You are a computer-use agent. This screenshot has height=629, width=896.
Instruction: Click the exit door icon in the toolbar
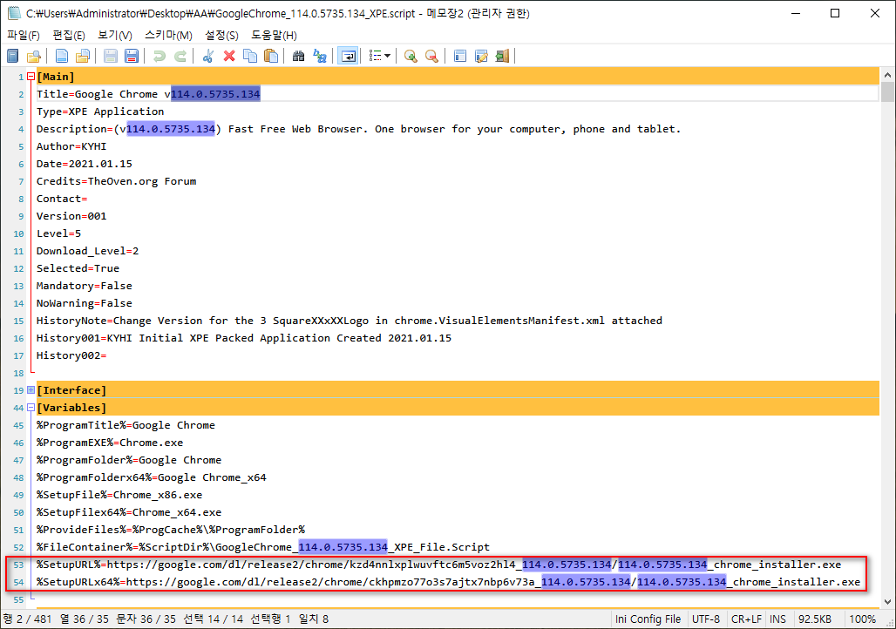point(502,56)
